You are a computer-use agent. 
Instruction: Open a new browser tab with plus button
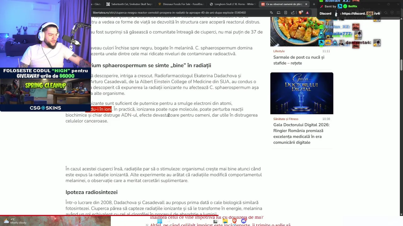click(x=314, y=4)
